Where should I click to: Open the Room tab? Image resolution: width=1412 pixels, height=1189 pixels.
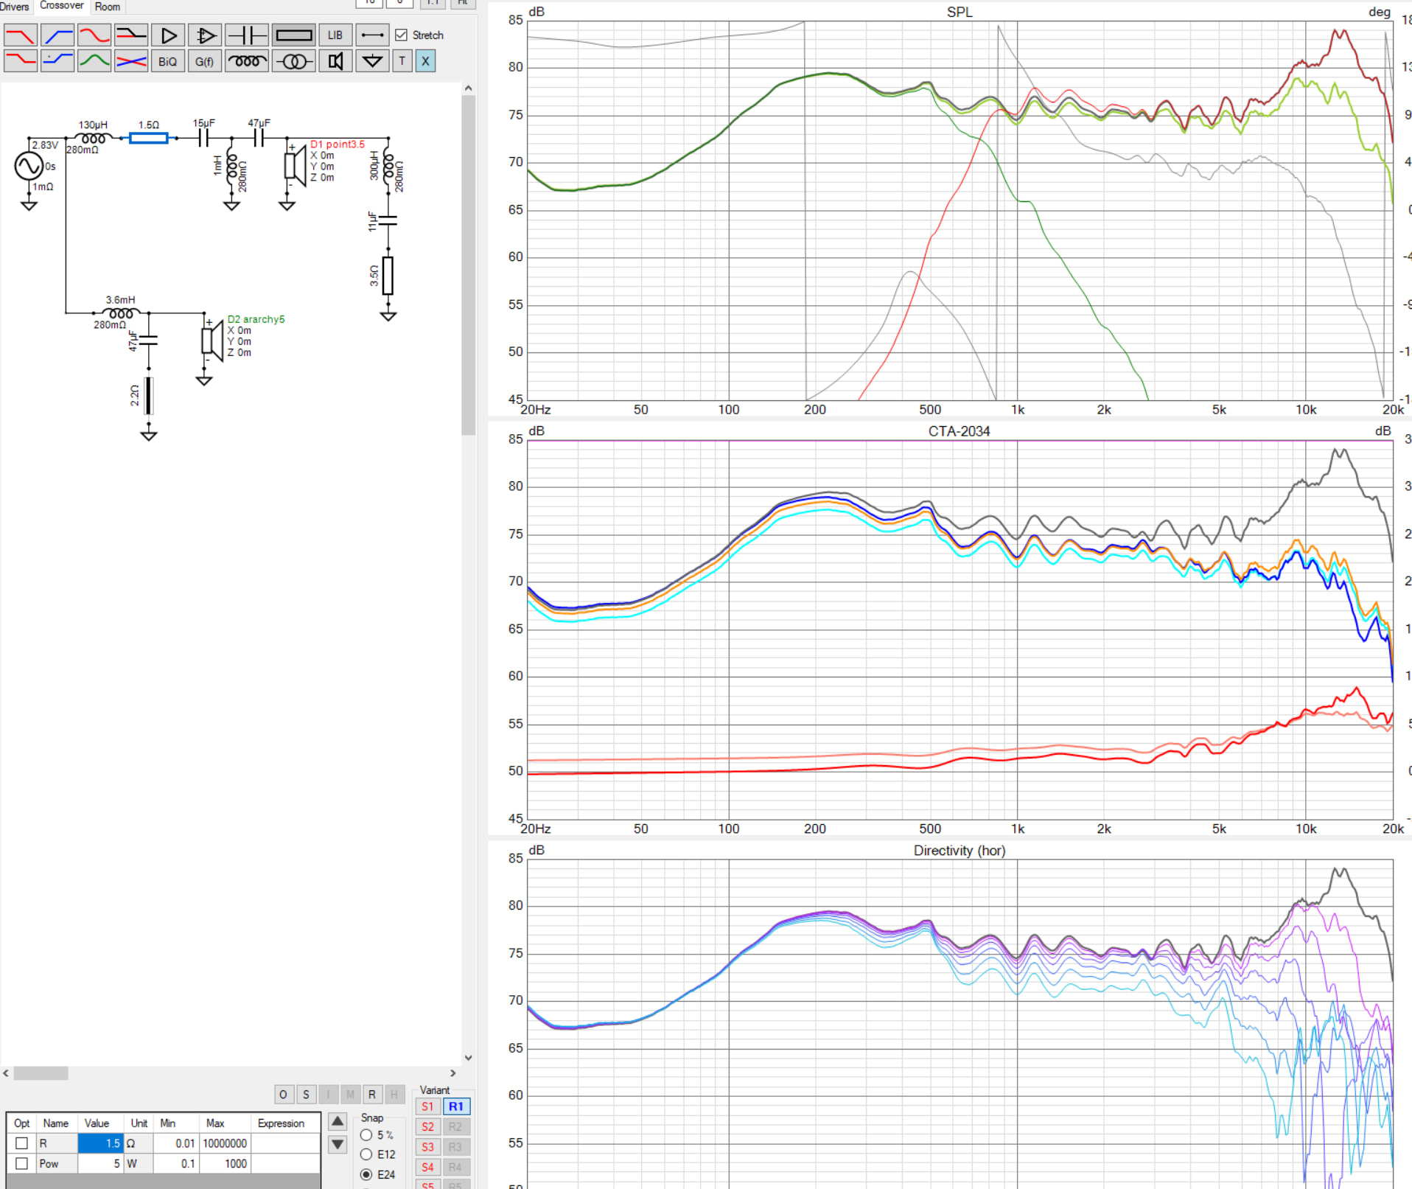pos(108,7)
